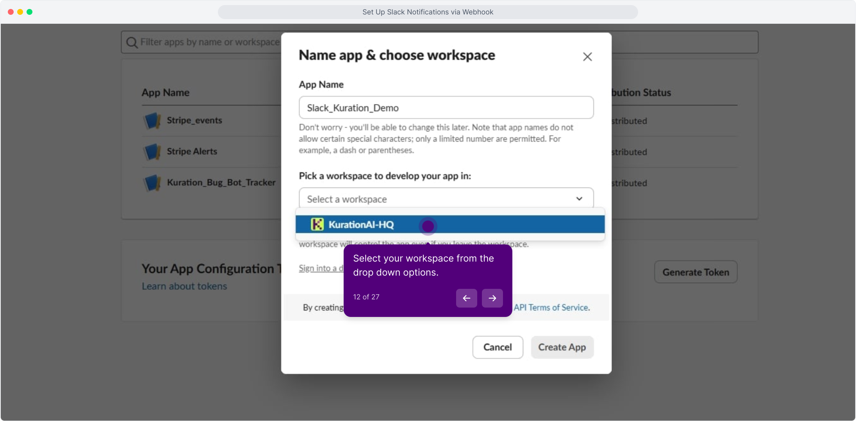The width and height of the screenshot is (856, 421).
Task: Expand the Select a workspace chevron
Action: (579, 199)
